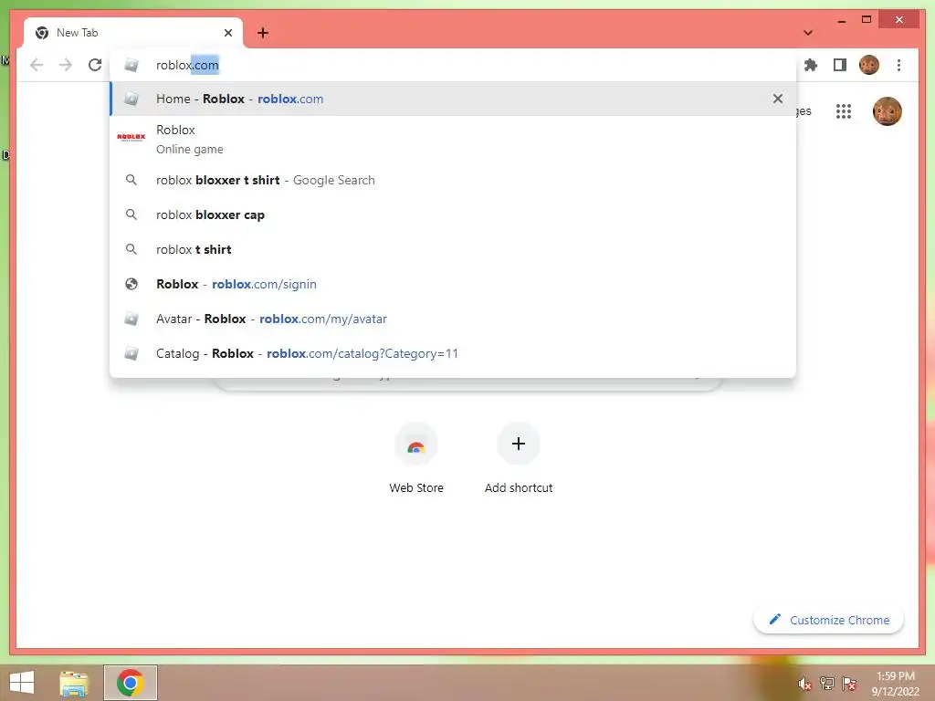Expand the tab search chevron
Screen dimensions: 935x701
[808, 33]
